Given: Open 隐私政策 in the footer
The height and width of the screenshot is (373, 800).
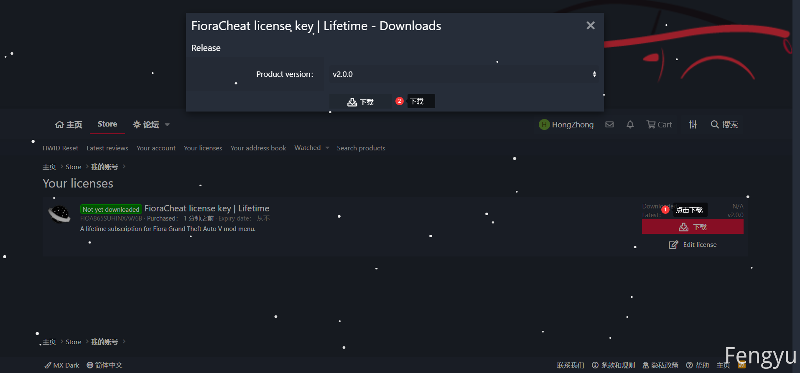Looking at the screenshot, I should click(x=660, y=365).
